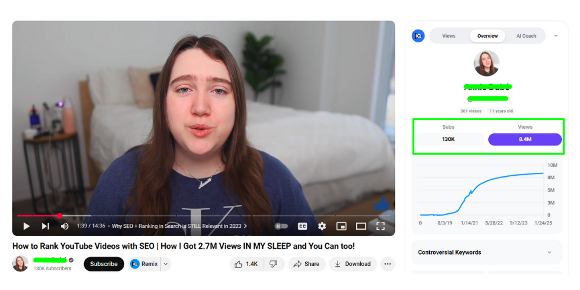Expand the Remix dropdown arrow

(x=165, y=264)
